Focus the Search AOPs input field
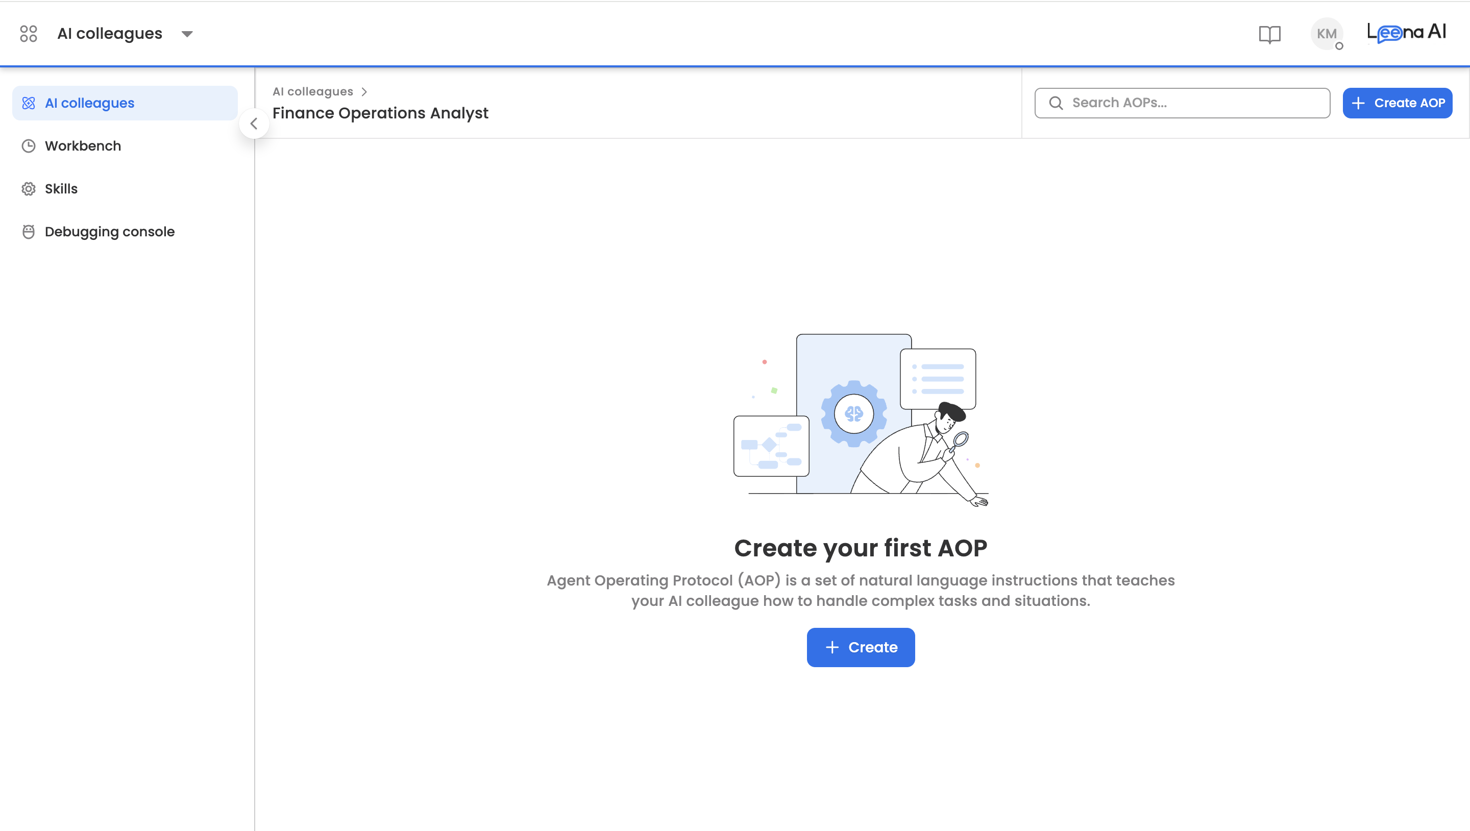Screen dimensions: 1470x831 (x=1193, y=103)
